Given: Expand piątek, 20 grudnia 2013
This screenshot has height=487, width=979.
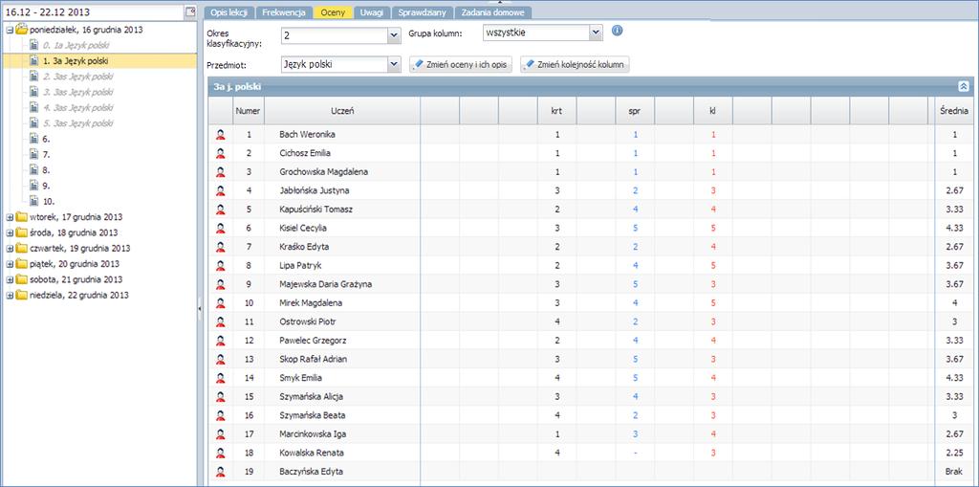Looking at the screenshot, I should point(10,264).
